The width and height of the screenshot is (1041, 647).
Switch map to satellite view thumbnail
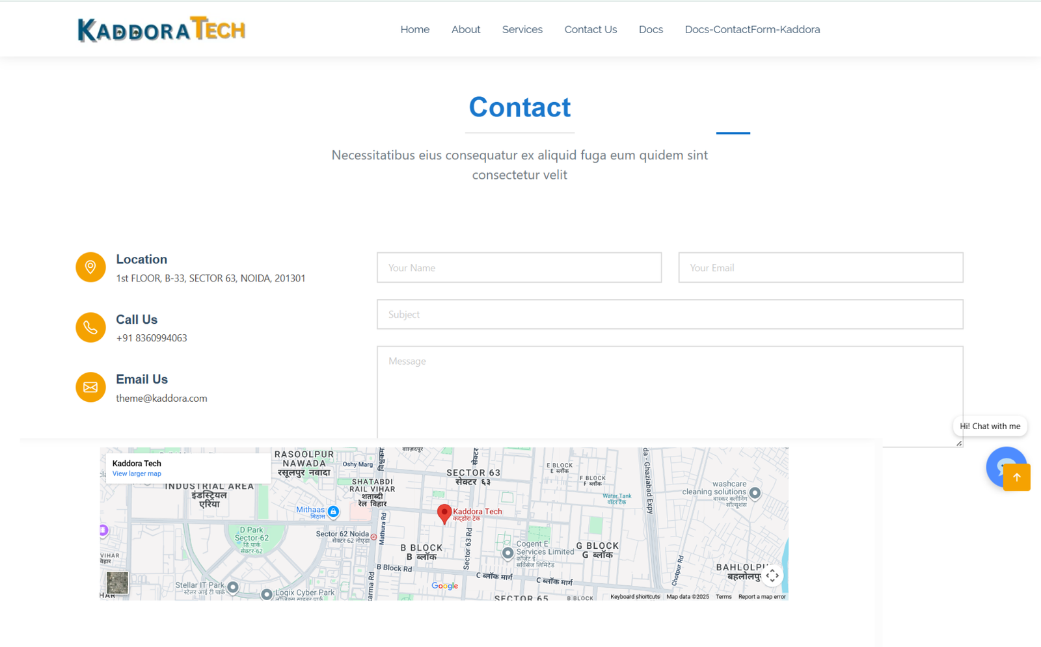(117, 582)
